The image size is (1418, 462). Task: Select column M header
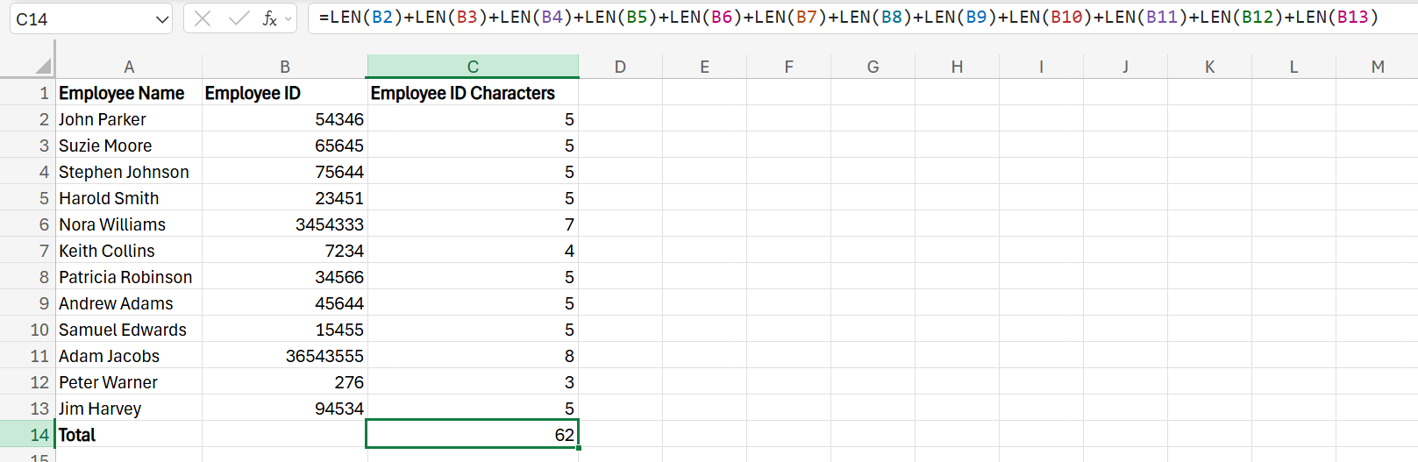pos(1377,67)
